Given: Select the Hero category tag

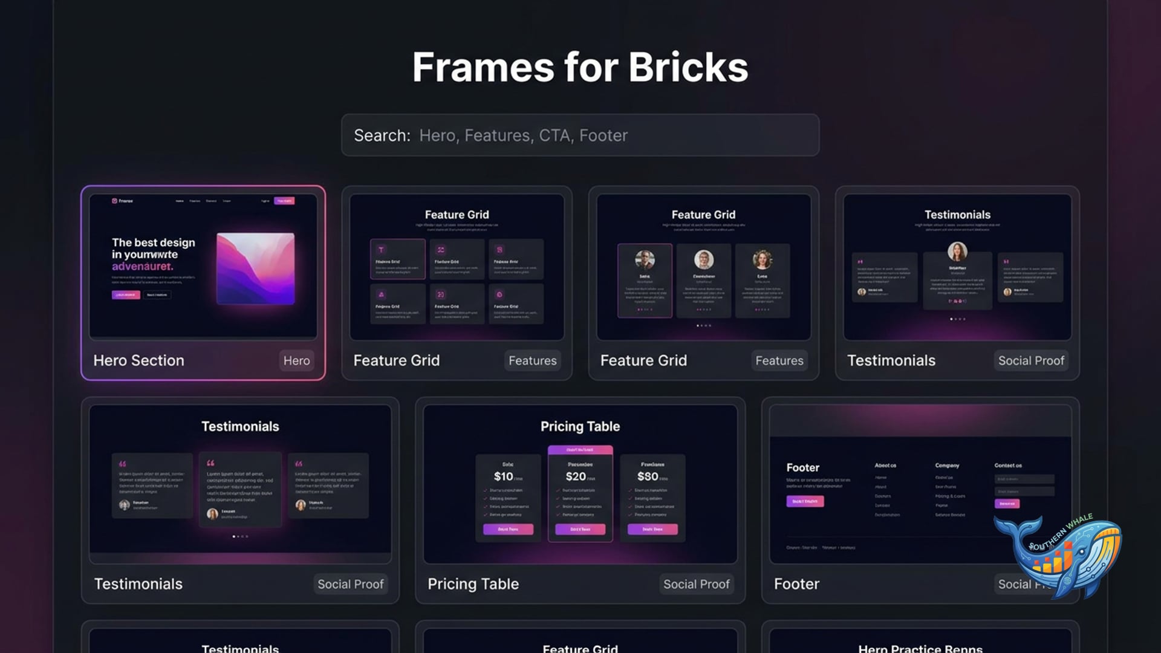Looking at the screenshot, I should point(296,360).
